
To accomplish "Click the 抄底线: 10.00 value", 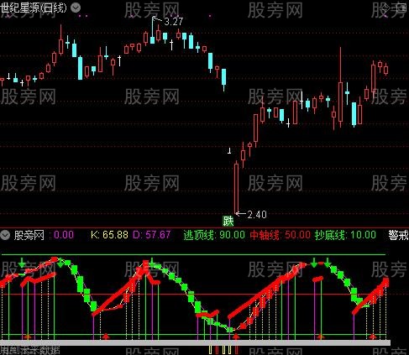I will coord(345,235).
